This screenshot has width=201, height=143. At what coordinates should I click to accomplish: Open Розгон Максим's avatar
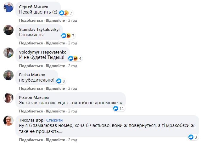pyautogui.click(x=8, y=98)
